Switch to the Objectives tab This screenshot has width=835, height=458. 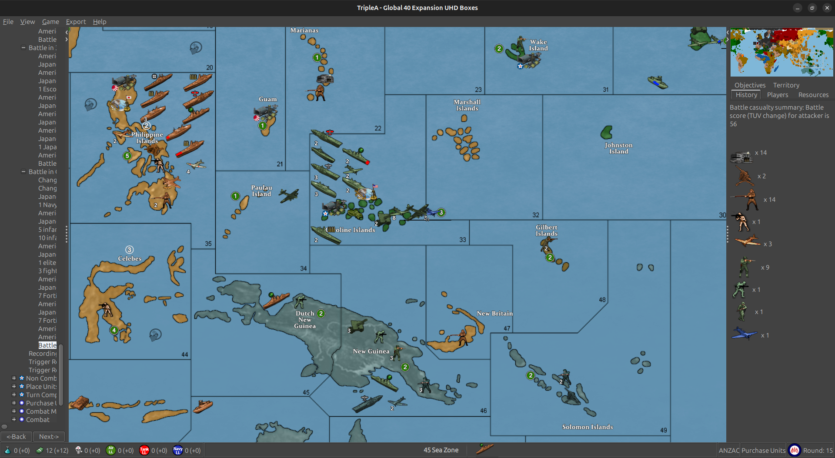(750, 85)
